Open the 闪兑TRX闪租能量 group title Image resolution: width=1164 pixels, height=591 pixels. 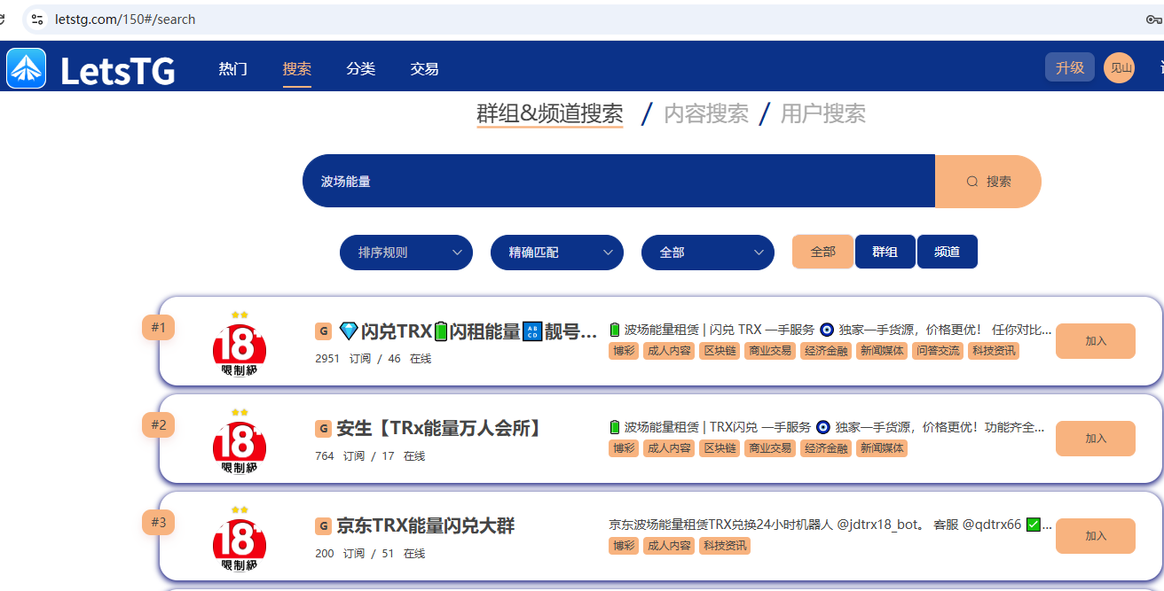468,331
